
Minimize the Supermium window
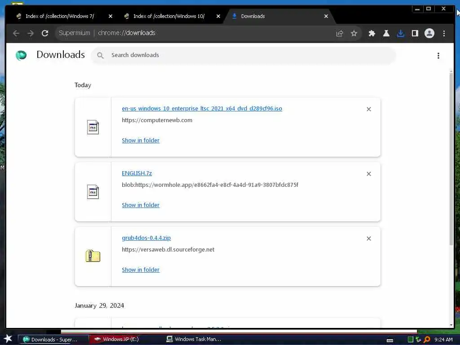[x=417, y=9]
